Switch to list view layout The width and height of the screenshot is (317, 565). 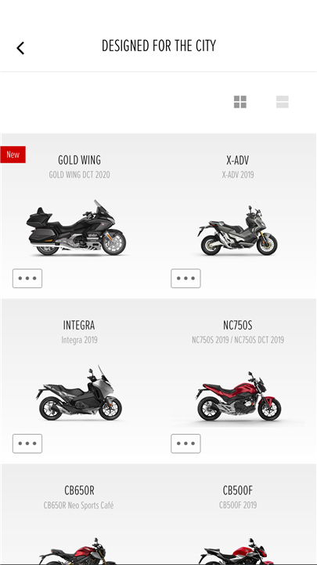(282, 102)
